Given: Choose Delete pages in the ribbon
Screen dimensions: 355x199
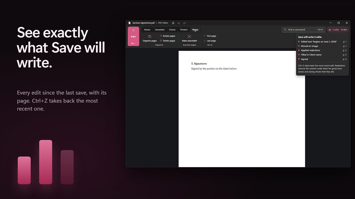Looking at the screenshot, I should [167, 41].
